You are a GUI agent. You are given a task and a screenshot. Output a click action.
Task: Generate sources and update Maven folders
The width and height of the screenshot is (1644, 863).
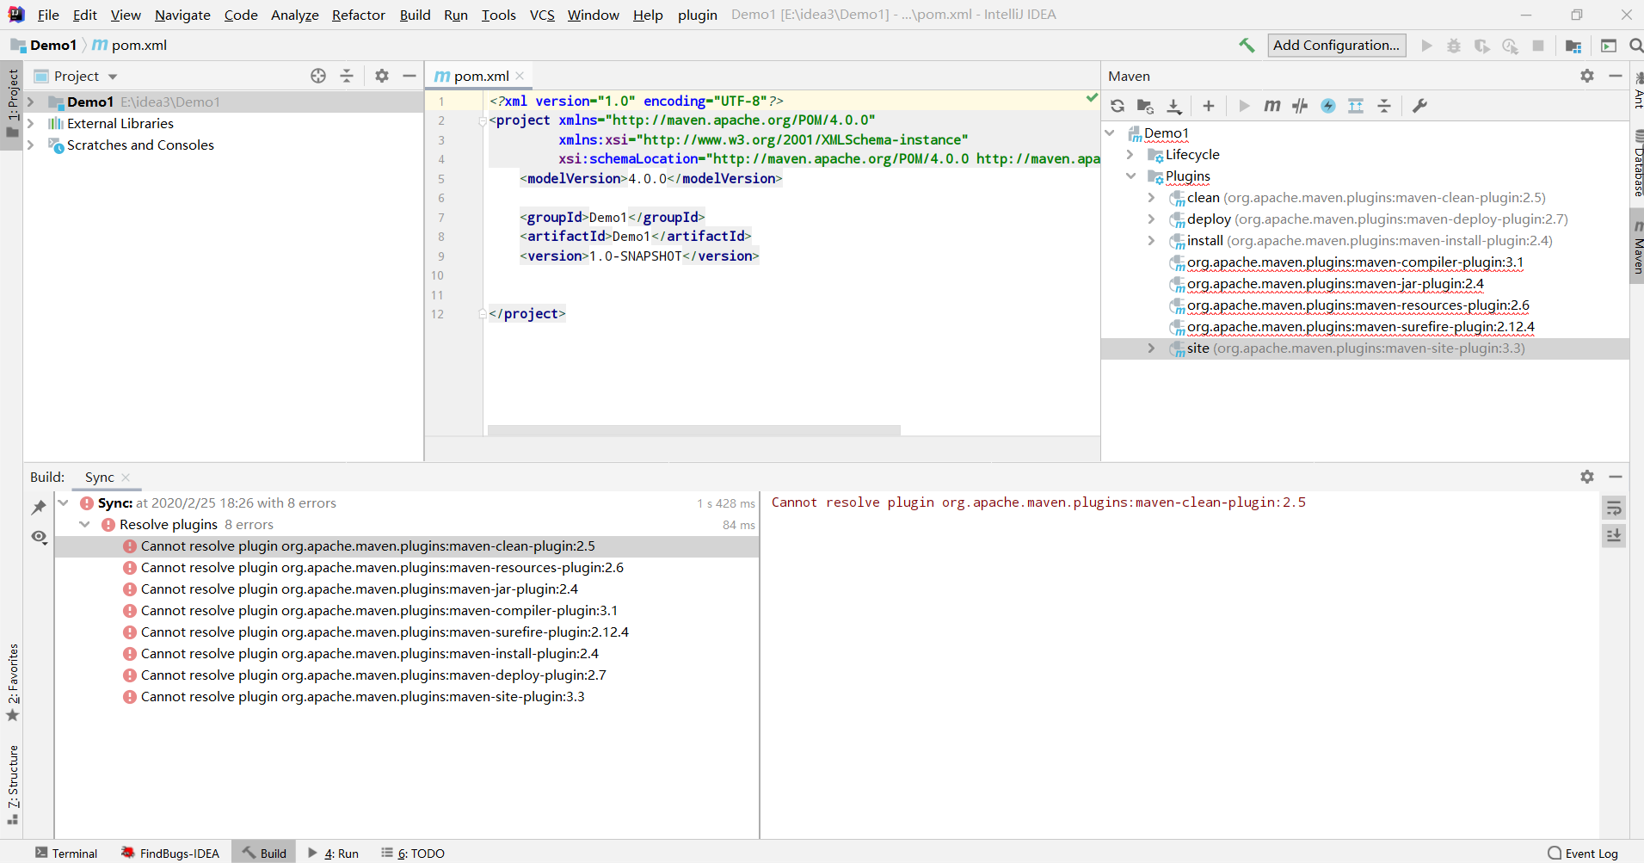pos(1145,106)
